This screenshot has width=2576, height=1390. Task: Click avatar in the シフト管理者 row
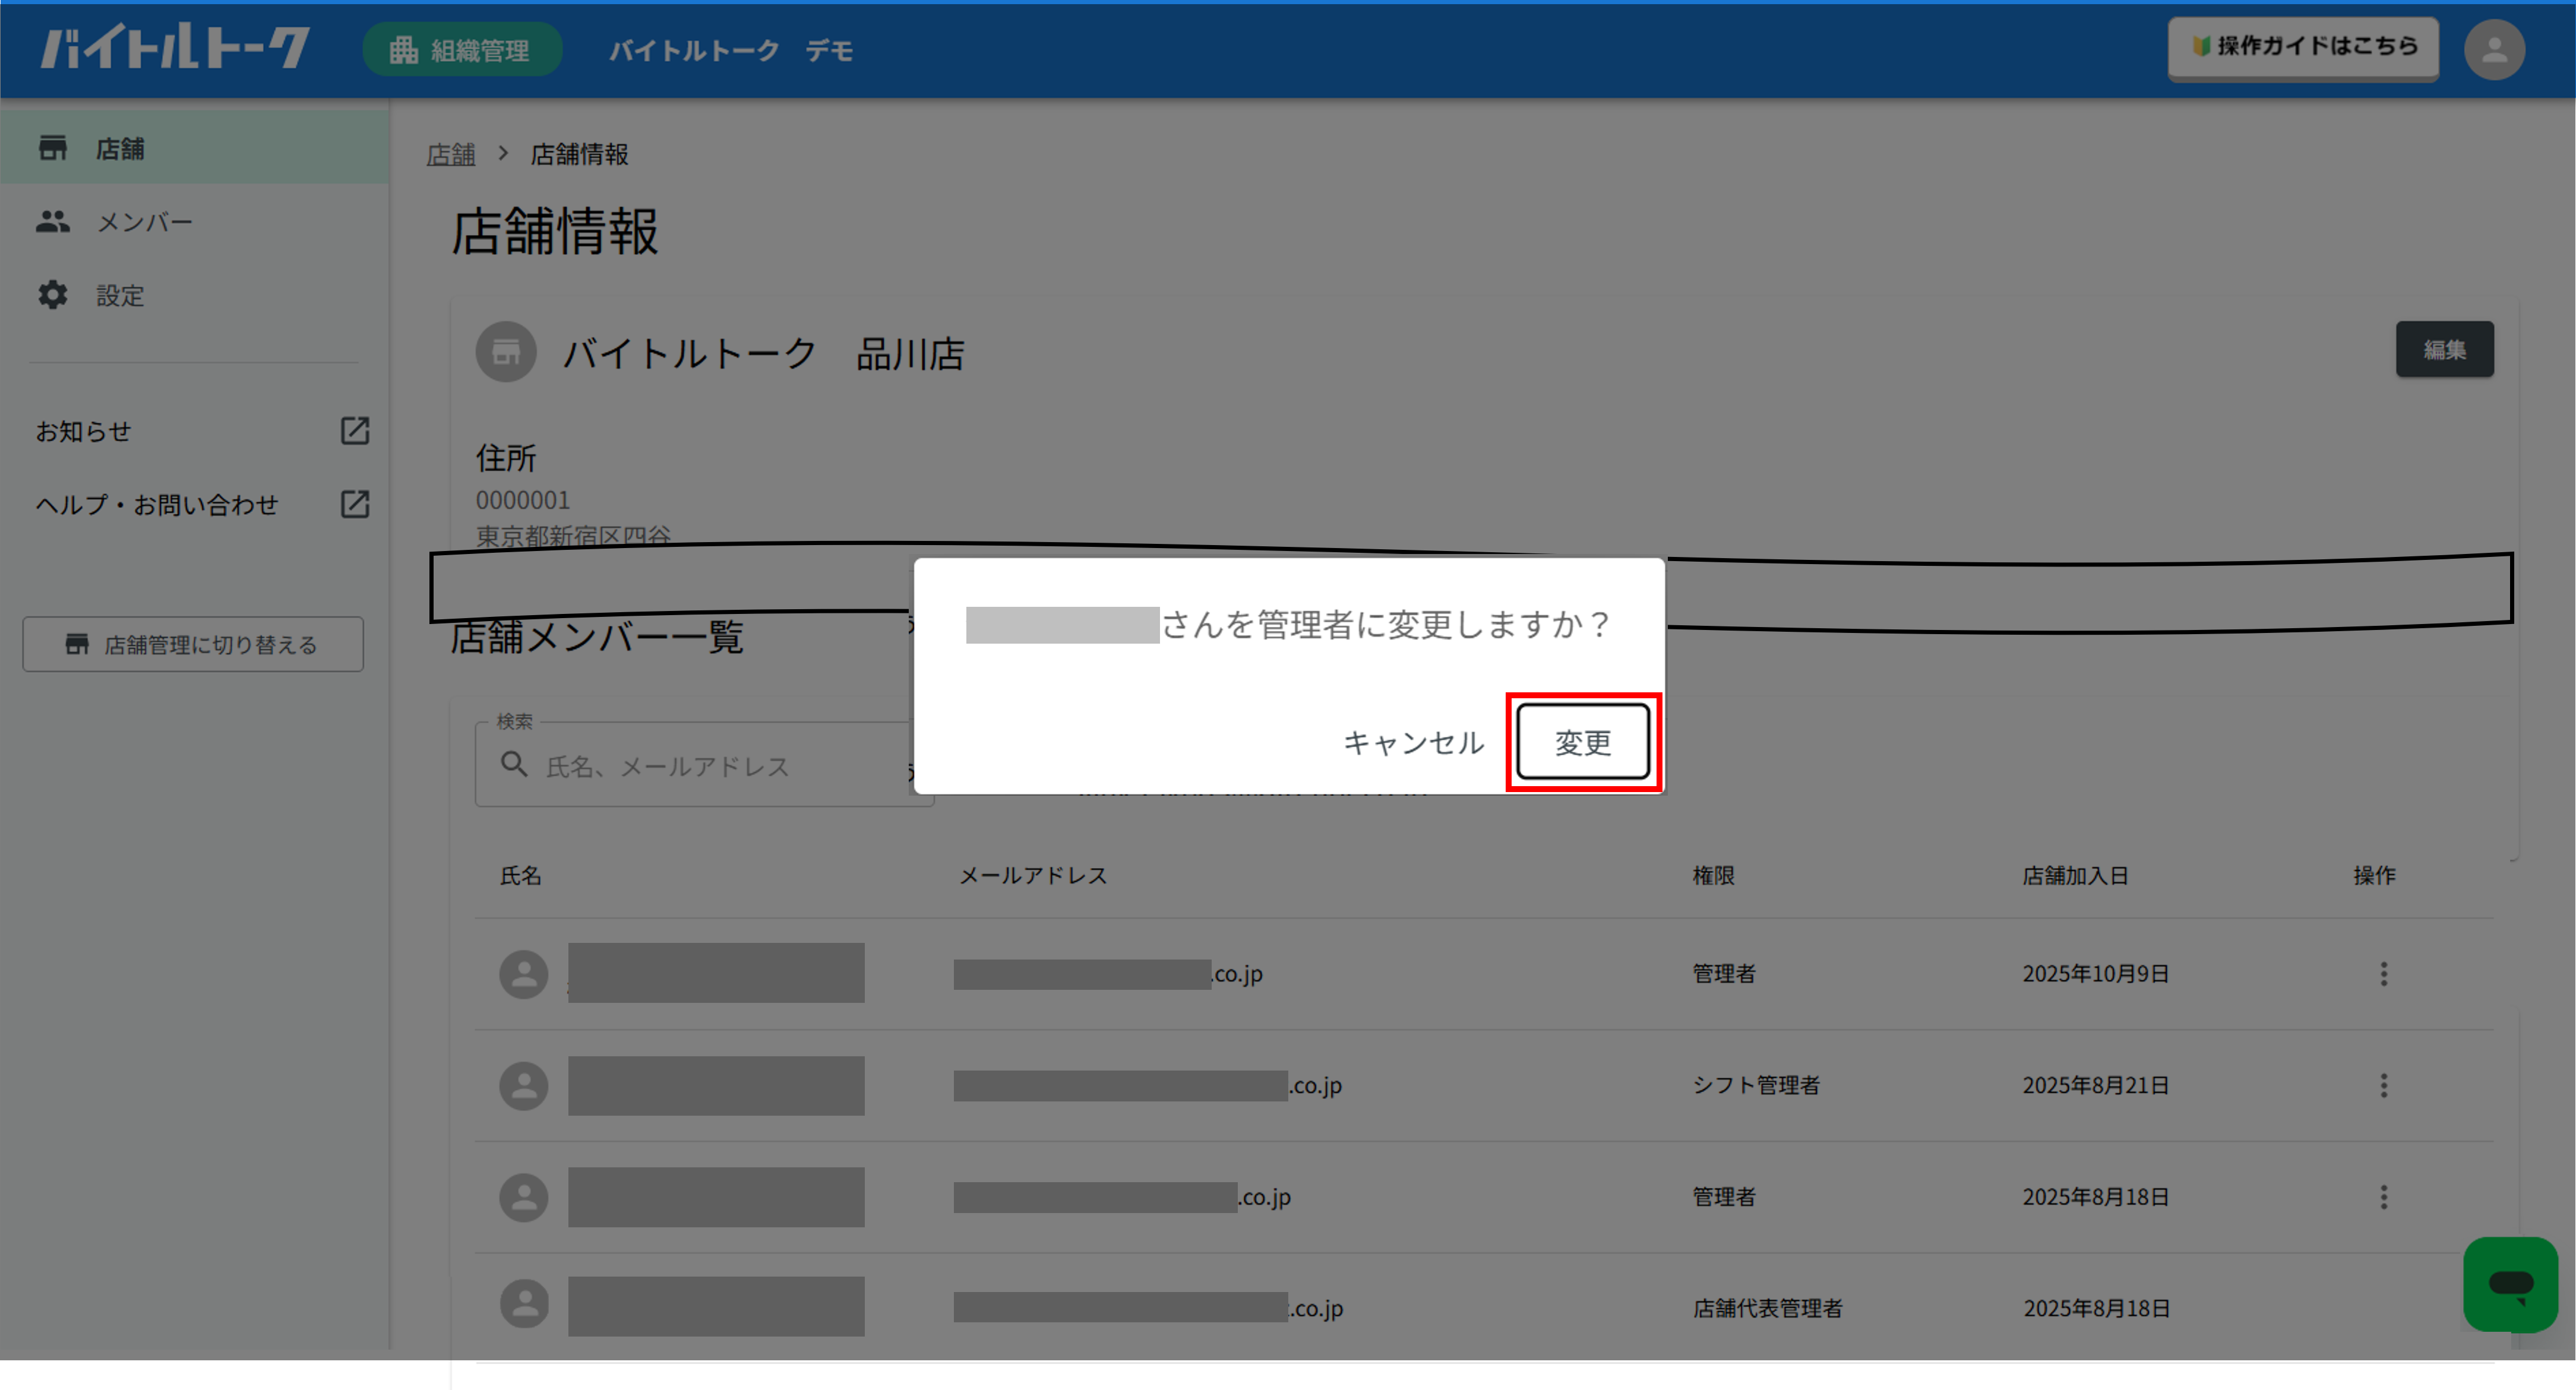click(524, 1086)
